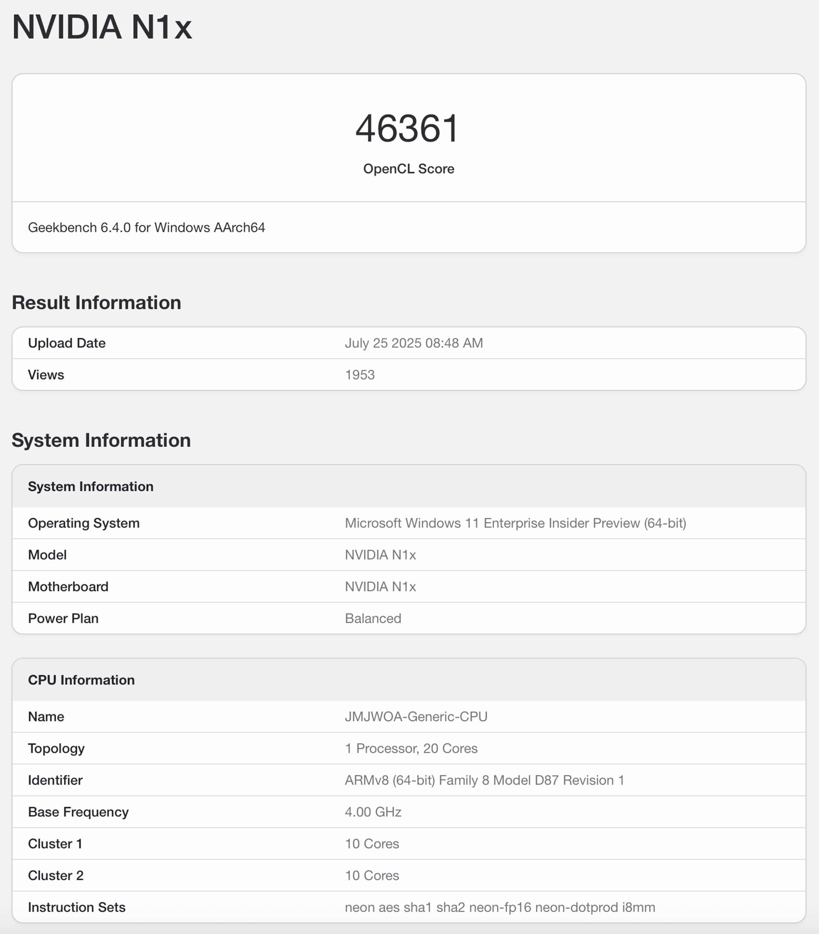Select the CPU name JMJWOA-Generic-CPU
This screenshot has width=819, height=934.
416,717
